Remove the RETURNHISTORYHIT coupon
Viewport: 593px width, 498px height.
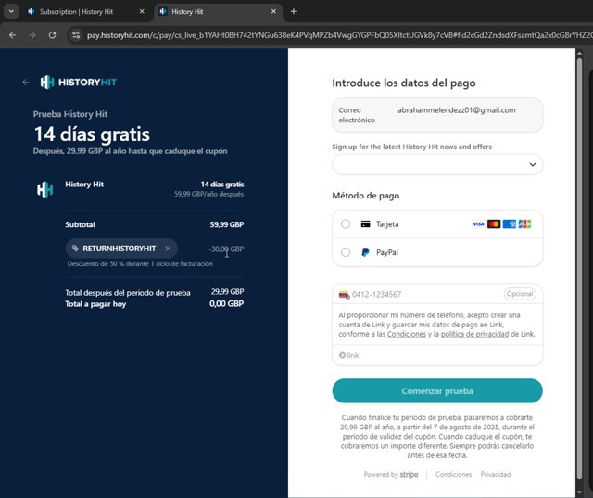168,249
